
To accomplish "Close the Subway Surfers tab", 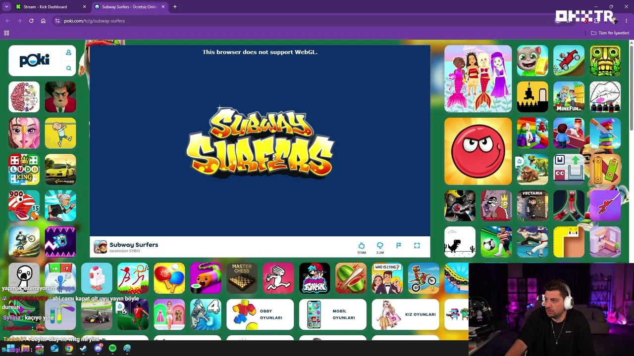I will 163,7.
